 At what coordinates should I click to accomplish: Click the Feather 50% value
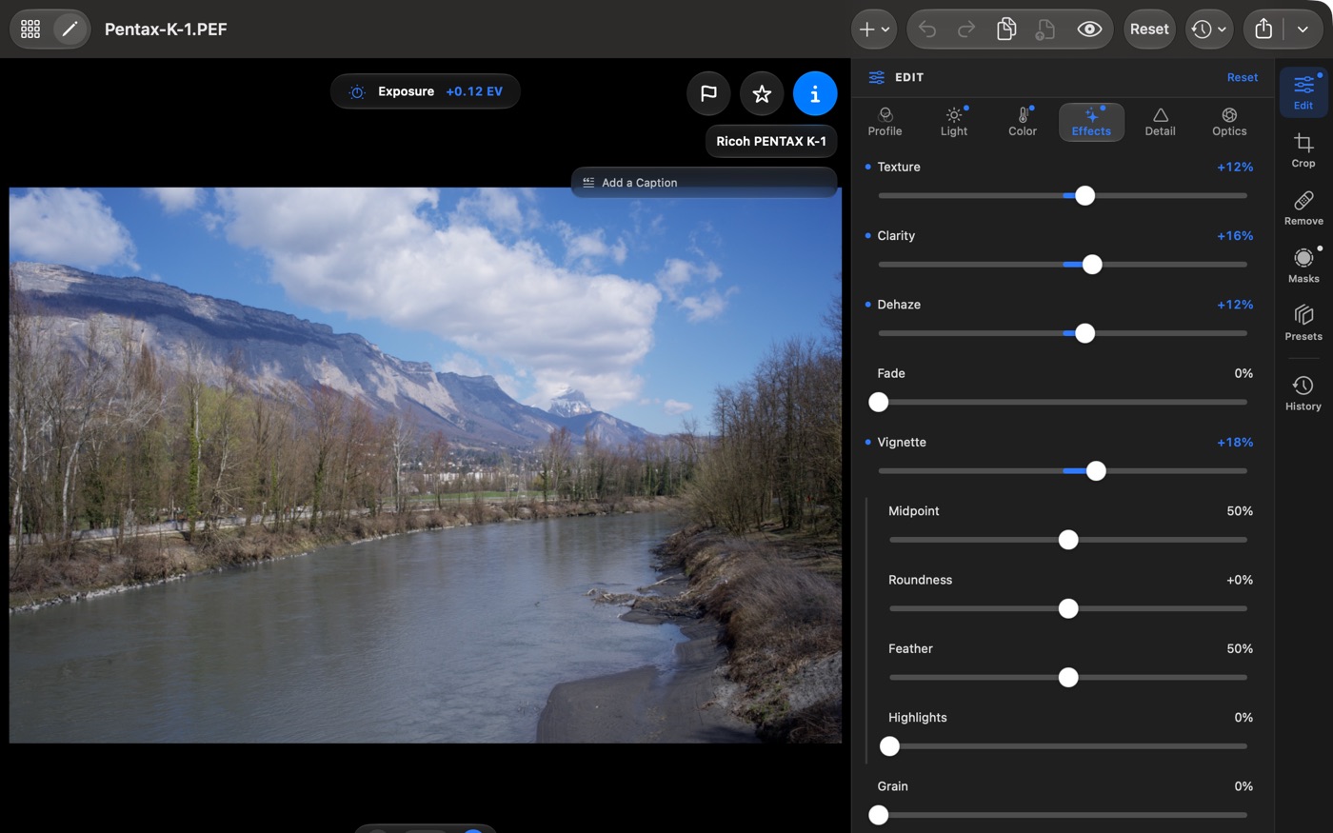pos(1240,648)
